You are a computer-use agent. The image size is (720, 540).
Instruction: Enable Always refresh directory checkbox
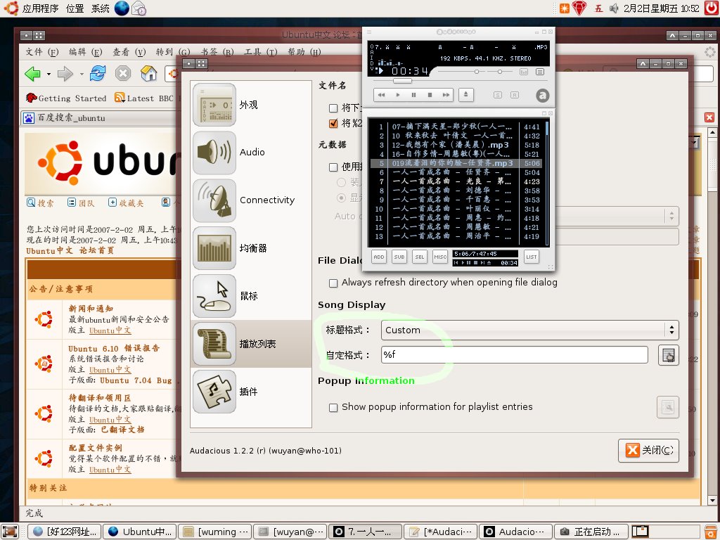(x=333, y=283)
